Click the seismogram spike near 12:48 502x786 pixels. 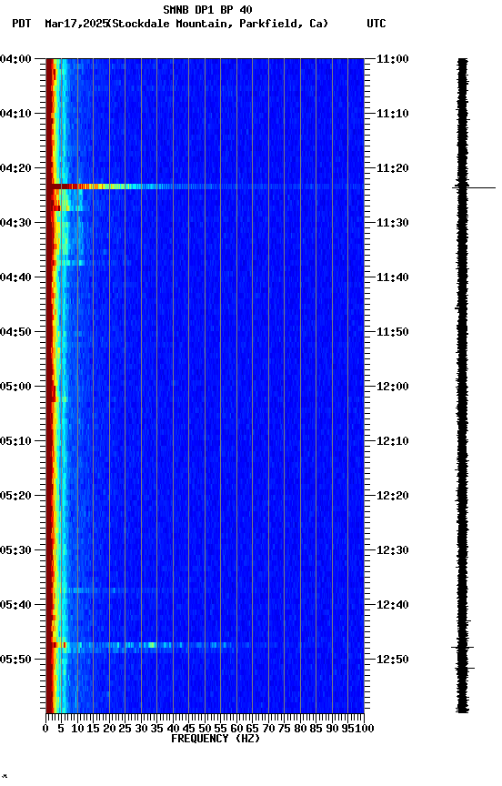pyautogui.click(x=462, y=648)
